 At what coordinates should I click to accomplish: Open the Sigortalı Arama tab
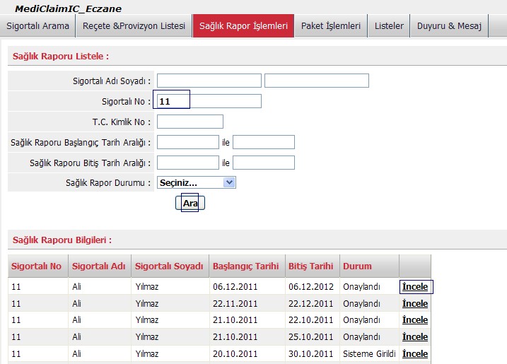click(x=38, y=26)
